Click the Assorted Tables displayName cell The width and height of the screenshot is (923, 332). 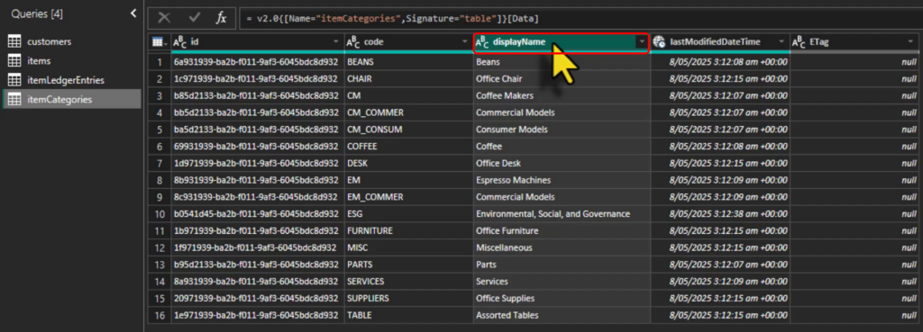click(x=562, y=315)
